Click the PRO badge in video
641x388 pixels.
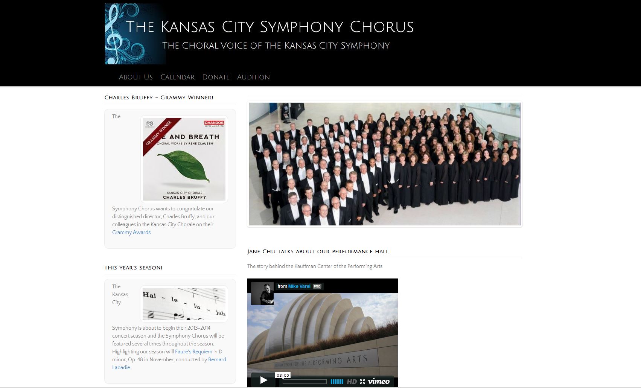pos(317,286)
